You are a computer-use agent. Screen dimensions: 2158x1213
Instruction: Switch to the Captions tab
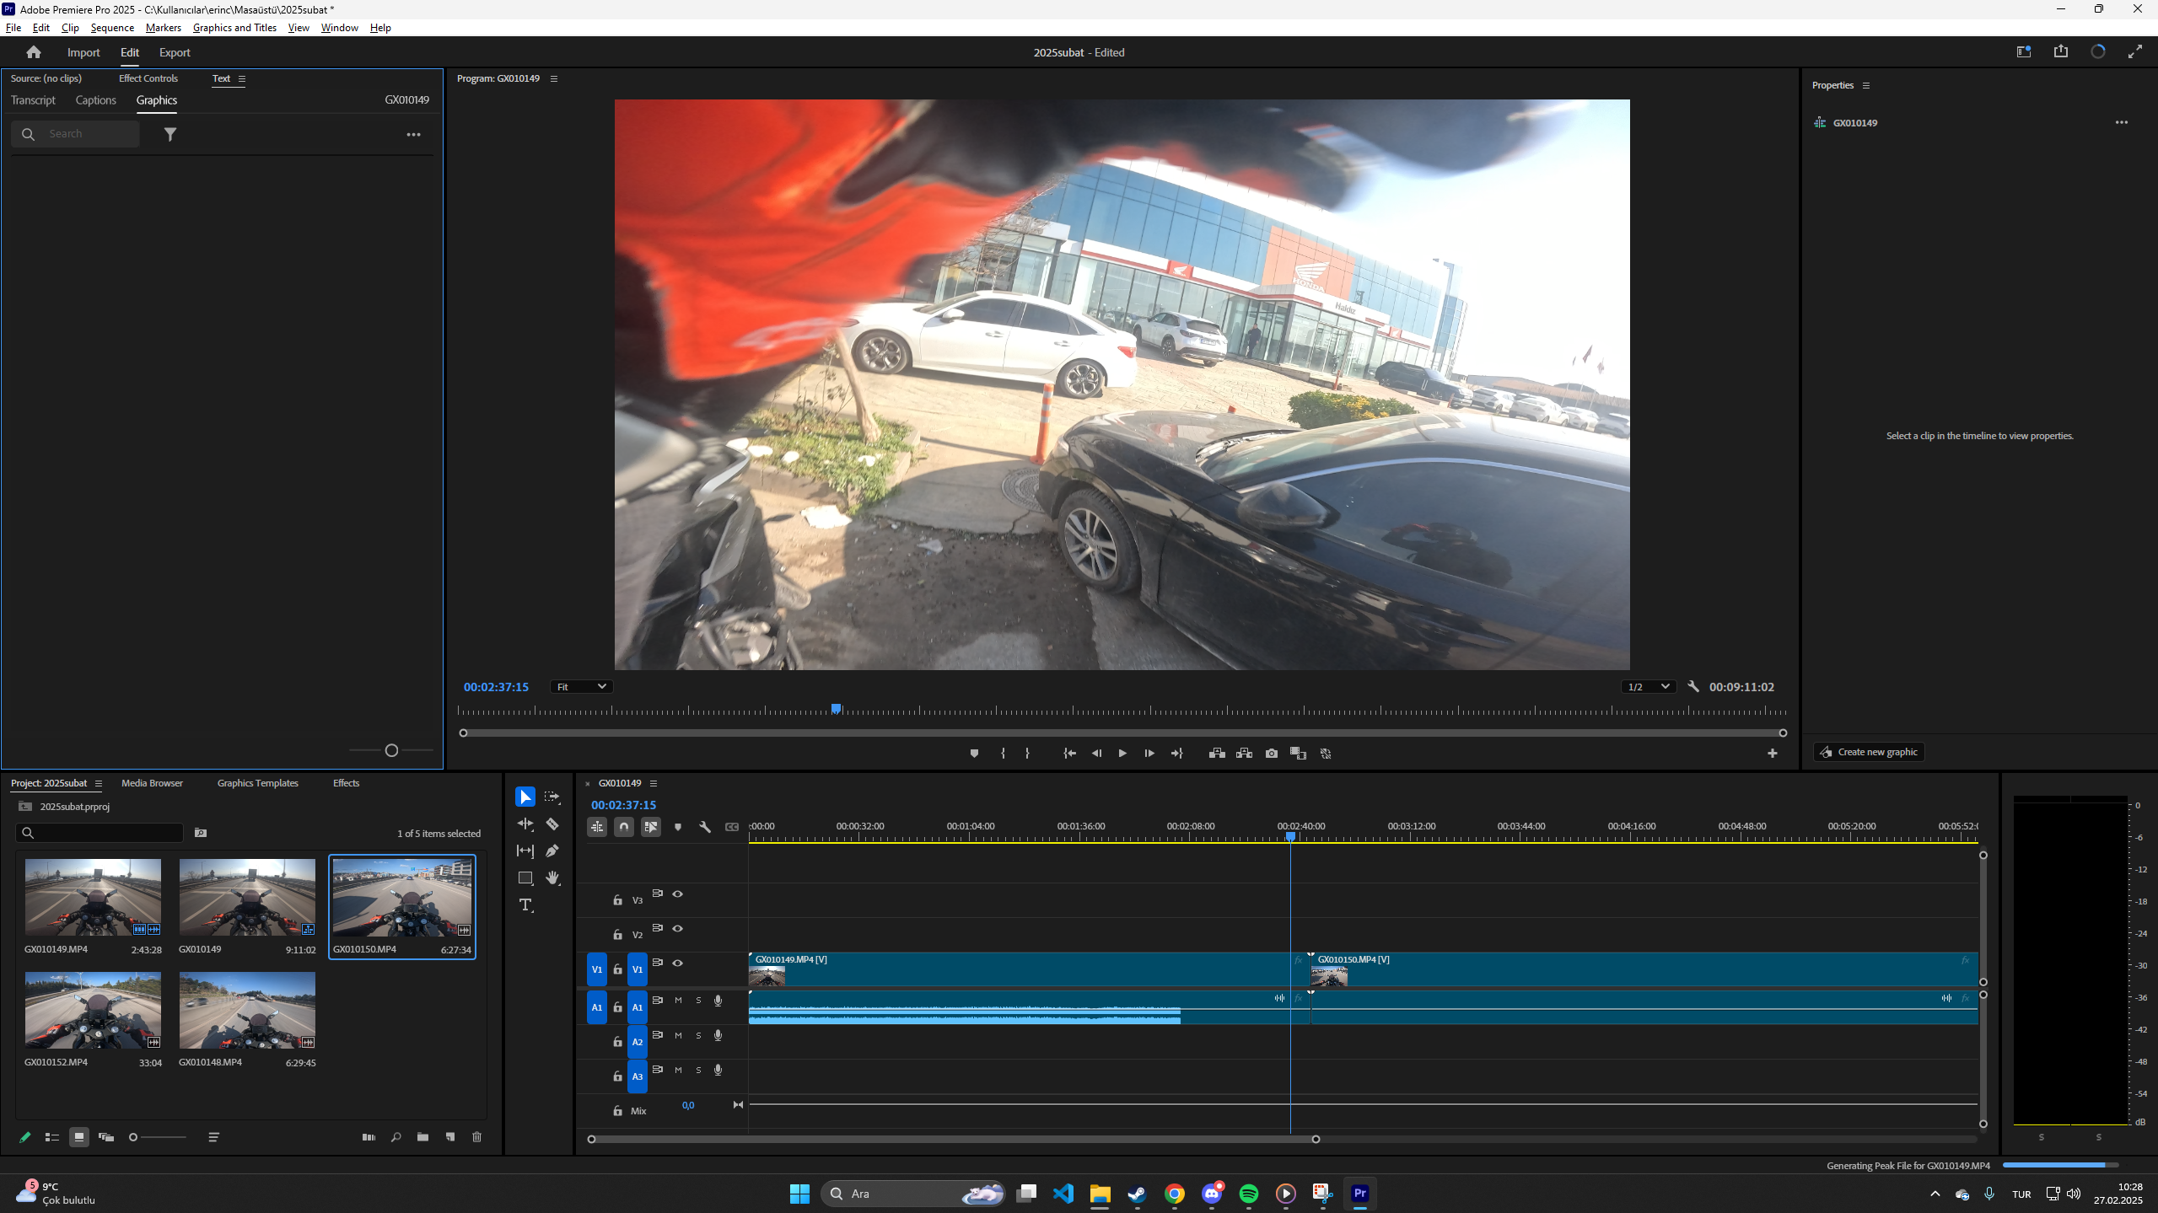click(x=96, y=100)
